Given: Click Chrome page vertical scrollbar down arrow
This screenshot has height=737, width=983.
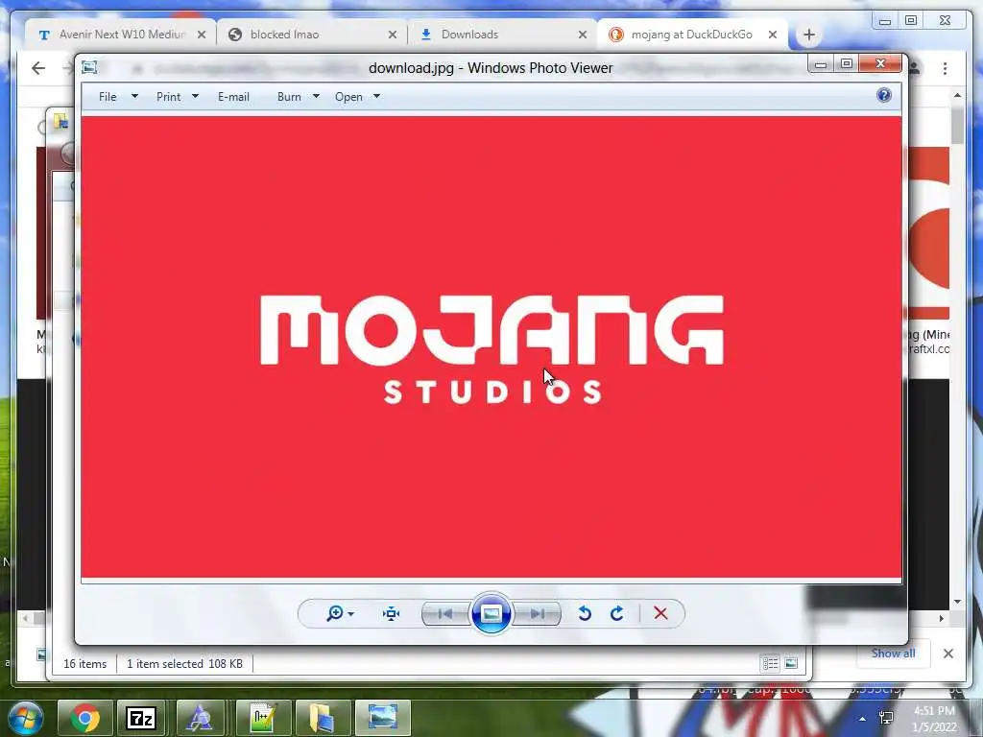Looking at the screenshot, I should 957,602.
